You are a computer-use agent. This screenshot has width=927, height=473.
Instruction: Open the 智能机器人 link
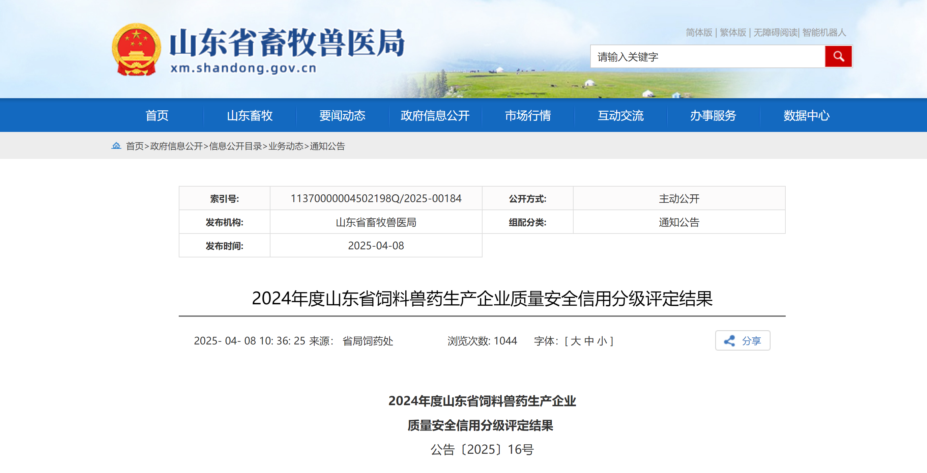tap(824, 32)
